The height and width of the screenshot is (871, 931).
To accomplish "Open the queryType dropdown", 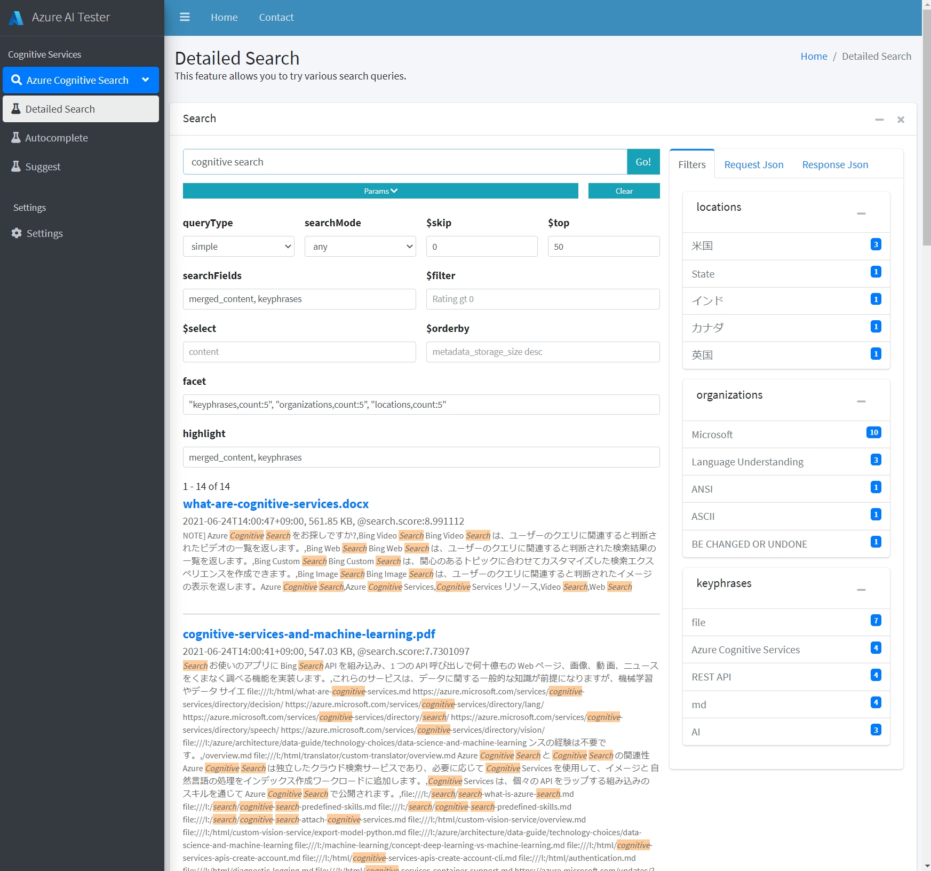I will tap(238, 247).
